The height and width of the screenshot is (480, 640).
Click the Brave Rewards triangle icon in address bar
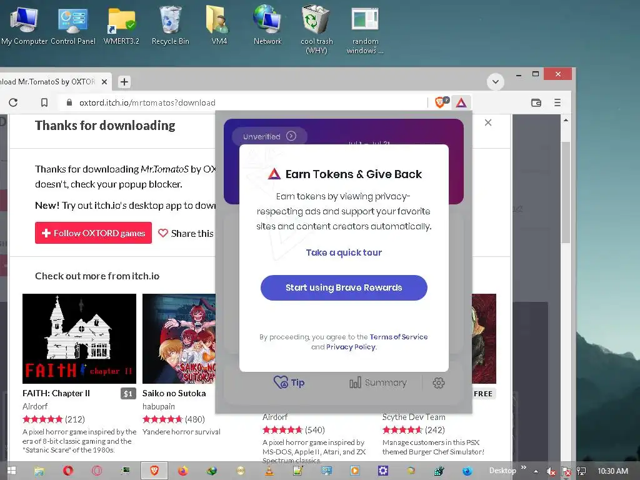tap(461, 102)
